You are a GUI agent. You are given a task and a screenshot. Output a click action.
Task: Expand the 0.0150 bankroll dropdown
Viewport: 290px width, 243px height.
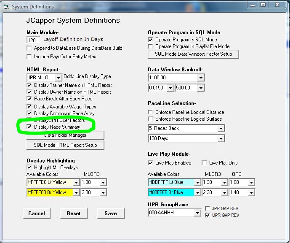(170, 88)
